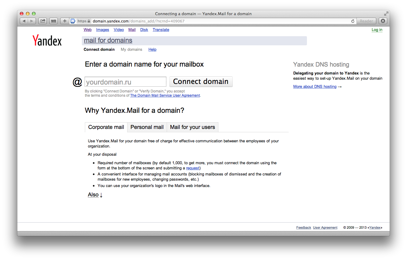Click the 'Yandex DNS hosting' heading
The image size is (407, 260).
tap(321, 64)
